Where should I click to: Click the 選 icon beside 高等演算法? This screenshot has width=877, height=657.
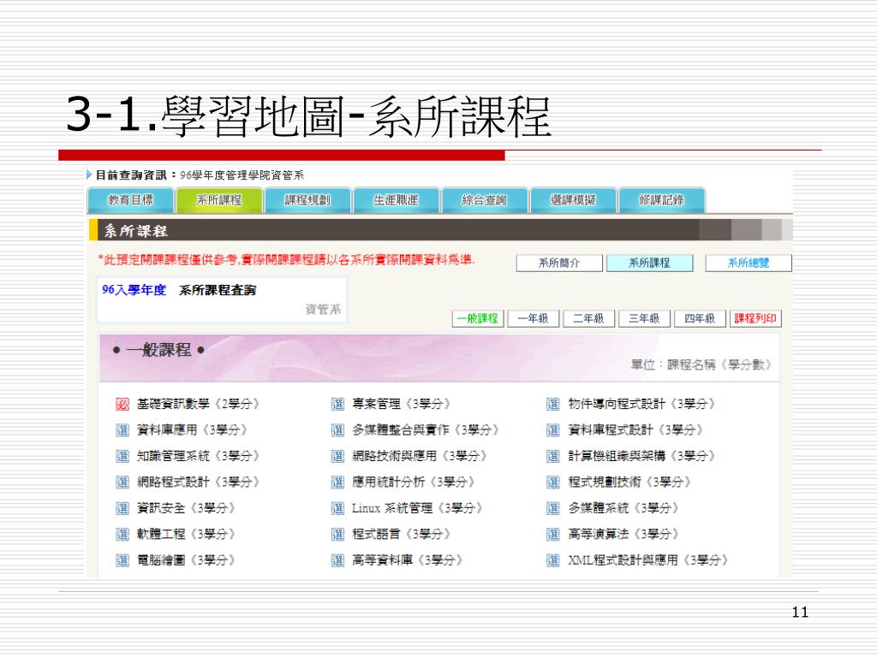point(553,535)
